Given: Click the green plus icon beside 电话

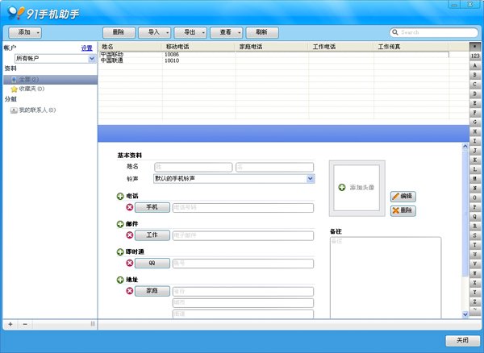Looking at the screenshot, I should point(120,196).
